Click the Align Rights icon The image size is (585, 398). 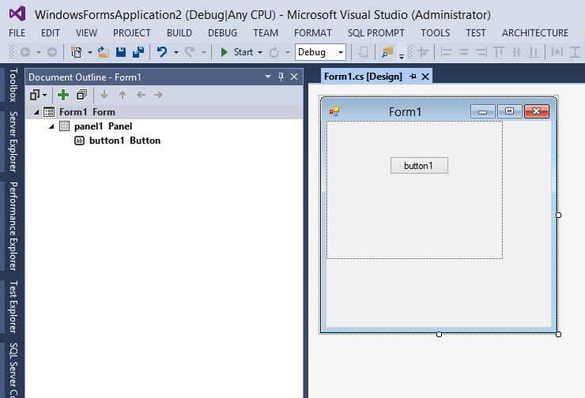click(481, 52)
